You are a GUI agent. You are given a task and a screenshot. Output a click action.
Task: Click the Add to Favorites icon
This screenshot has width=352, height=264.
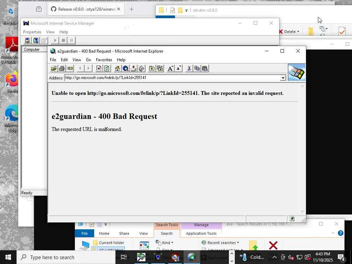[160, 68]
